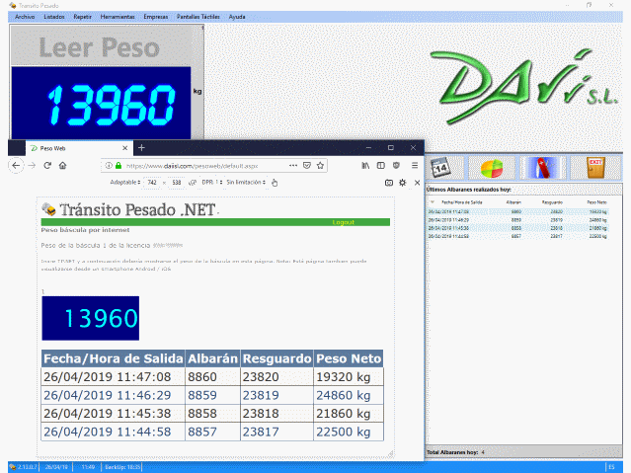Click the Albarán web table header

213,358
